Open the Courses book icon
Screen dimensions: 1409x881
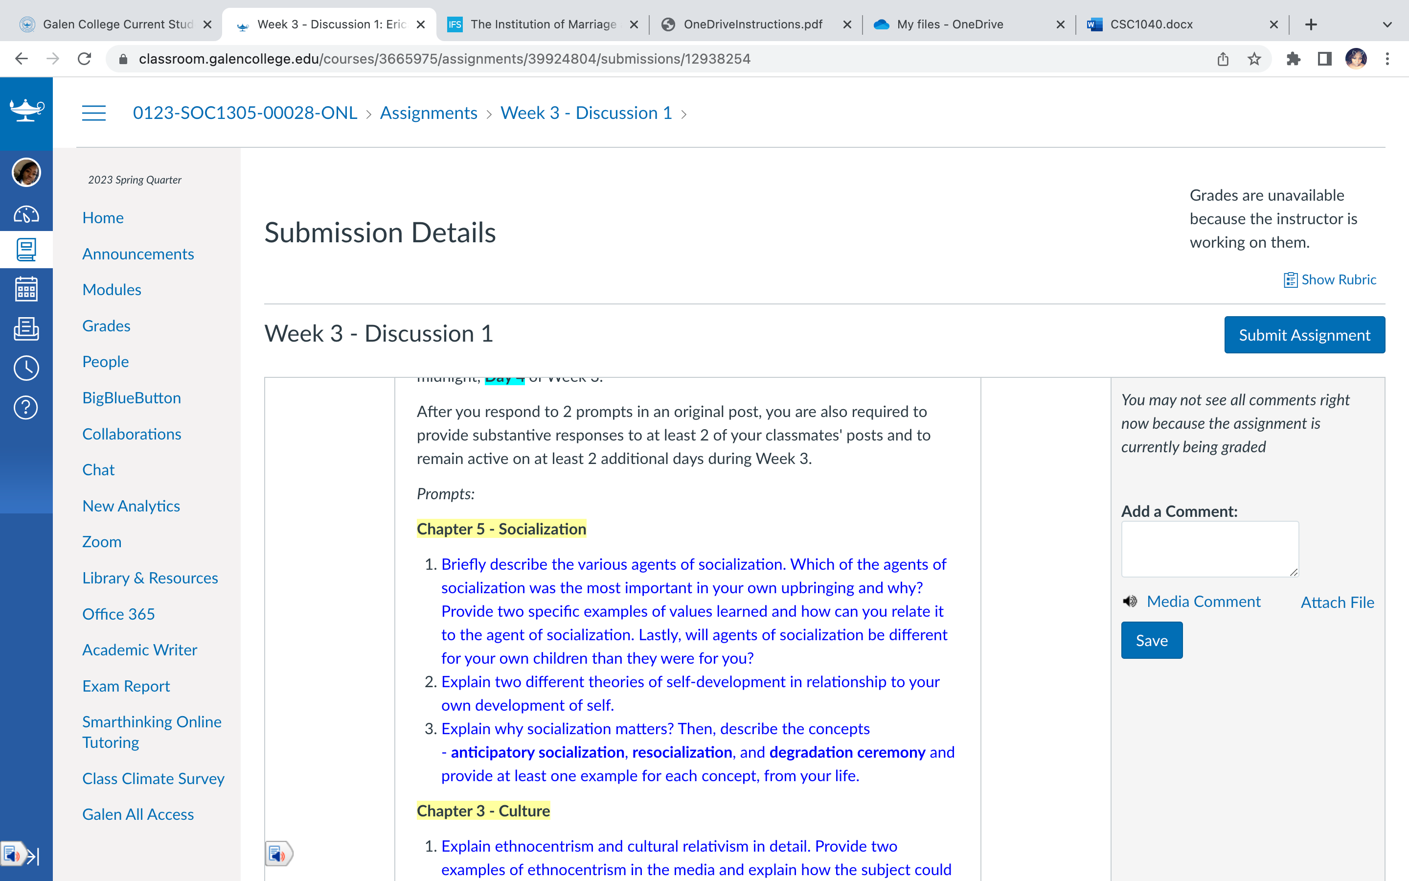point(26,250)
